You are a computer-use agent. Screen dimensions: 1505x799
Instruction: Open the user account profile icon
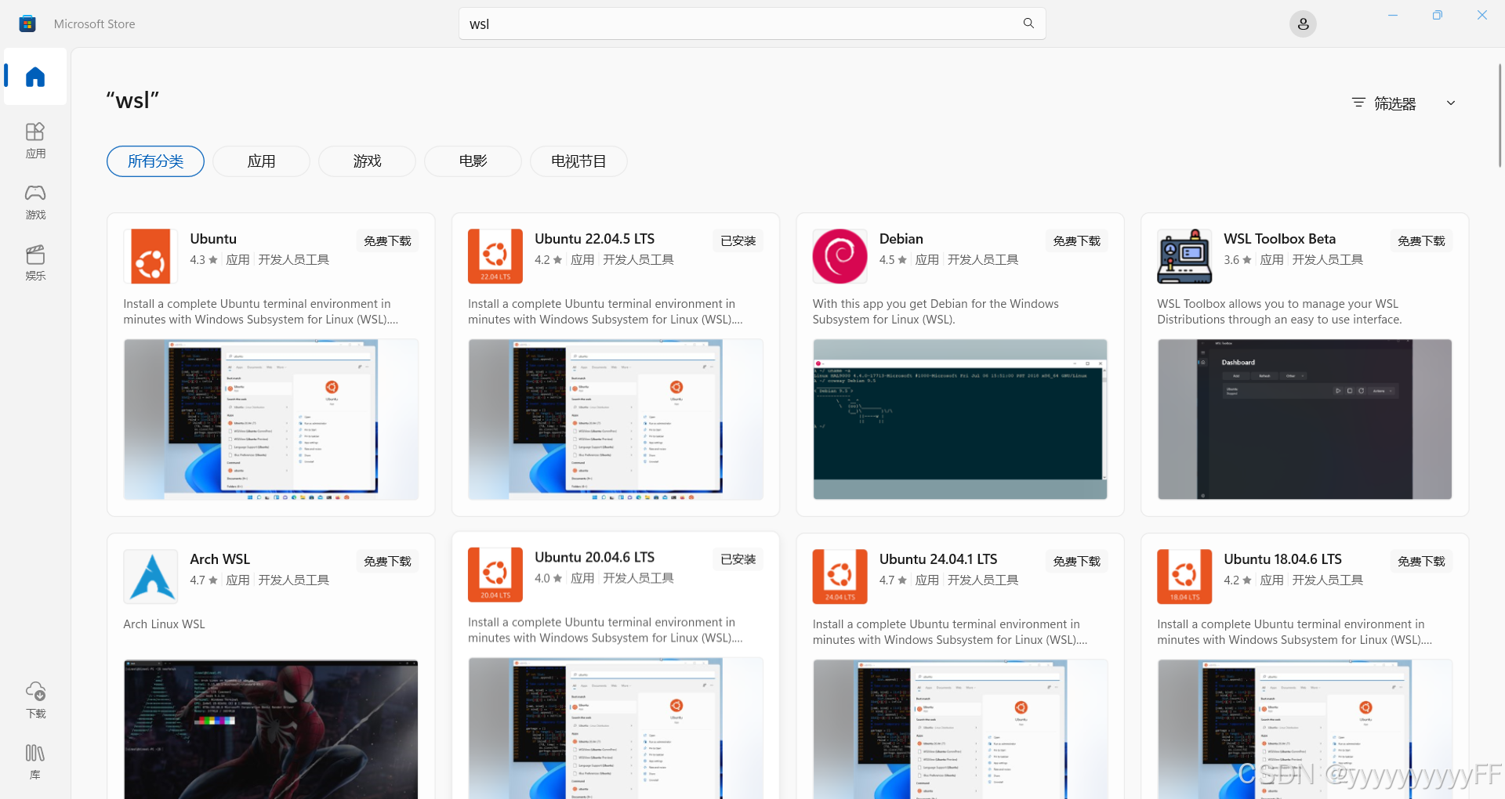click(x=1303, y=24)
